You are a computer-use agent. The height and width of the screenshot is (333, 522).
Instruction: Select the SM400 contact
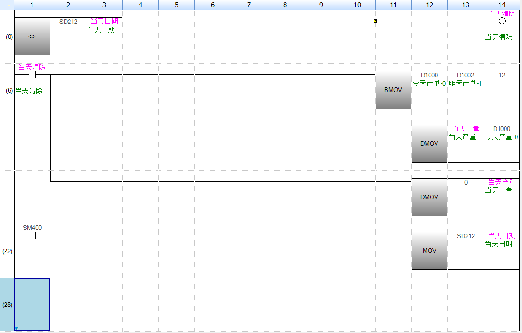point(32,235)
